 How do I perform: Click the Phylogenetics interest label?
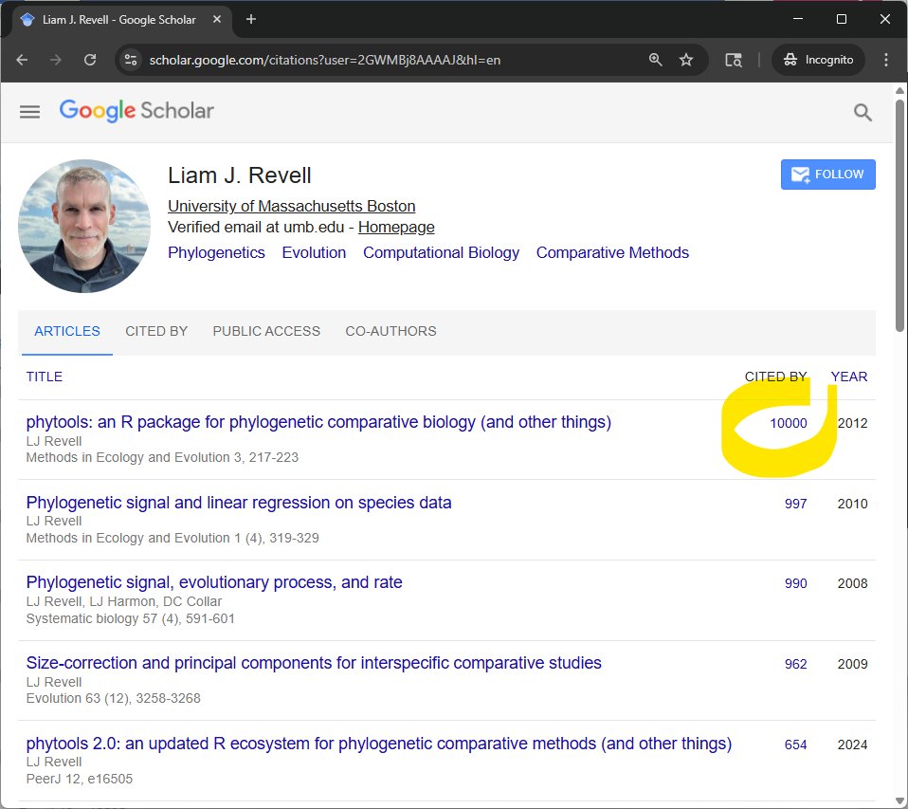(217, 252)
